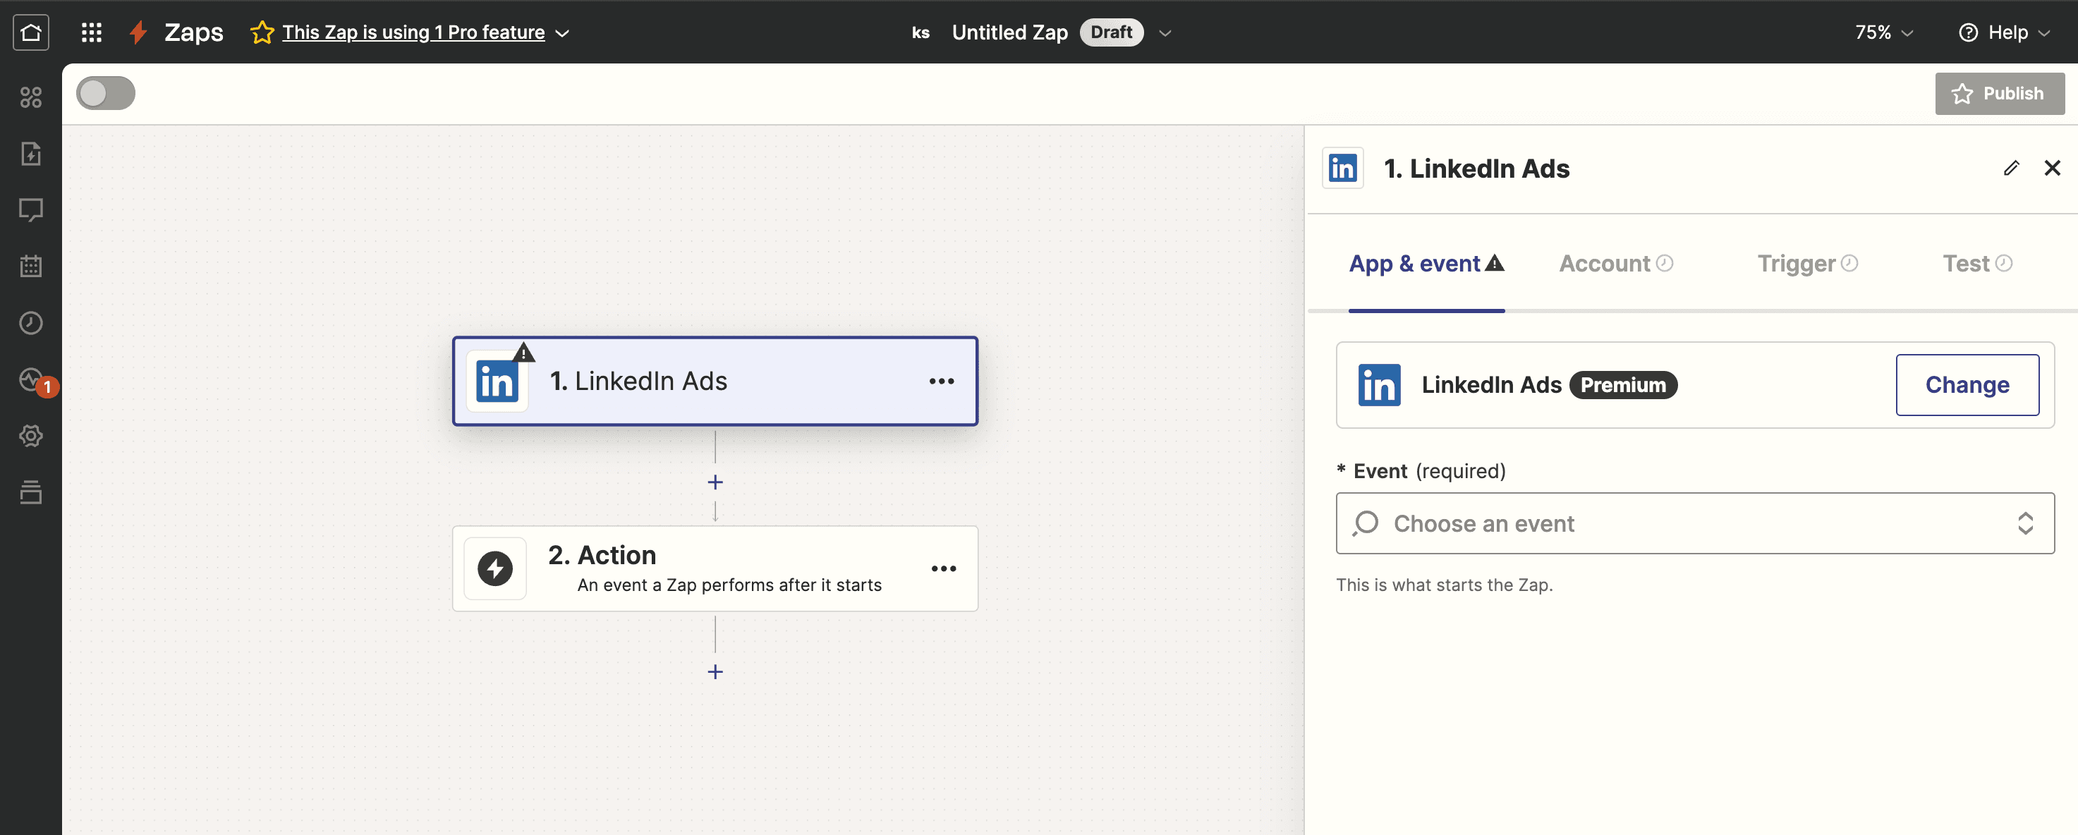Image resolution: width=2078 pixels, height=835 pixels.
Task: Click the Publish button
Action: (x=1999, y=94)
